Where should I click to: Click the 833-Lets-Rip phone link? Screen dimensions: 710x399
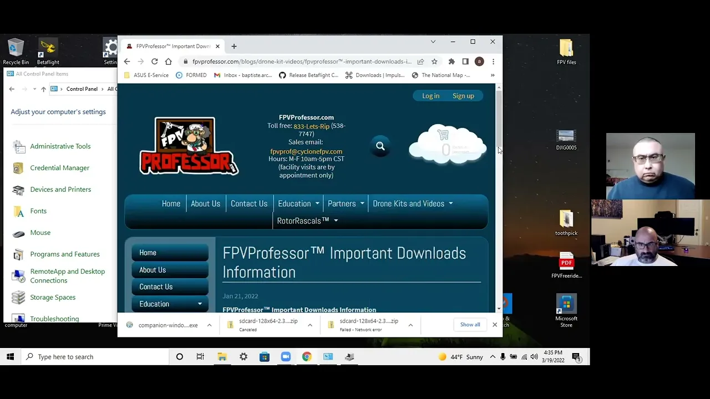[311, 126]
